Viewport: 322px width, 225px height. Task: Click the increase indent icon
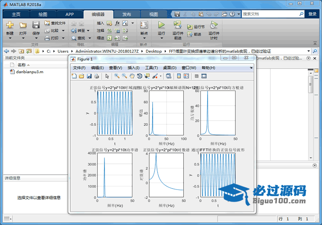coord(117,38)
